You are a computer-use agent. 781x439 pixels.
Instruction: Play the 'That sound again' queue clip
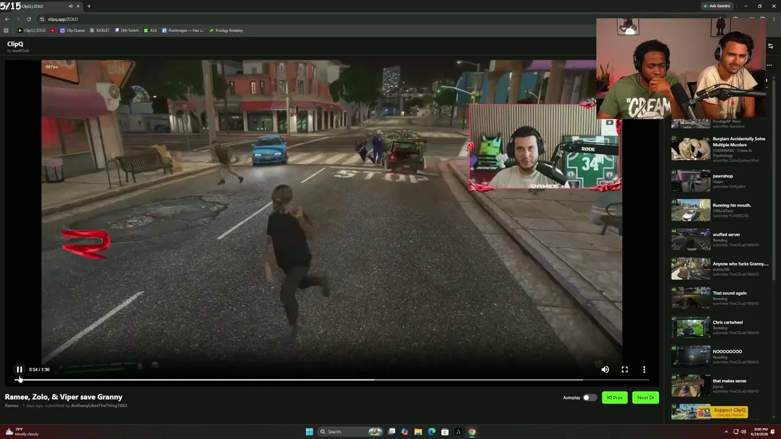tap(691, 298)
